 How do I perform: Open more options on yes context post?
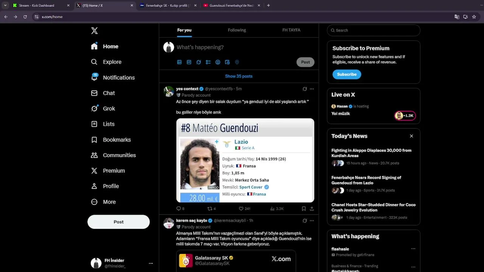[x=312, y=89]
